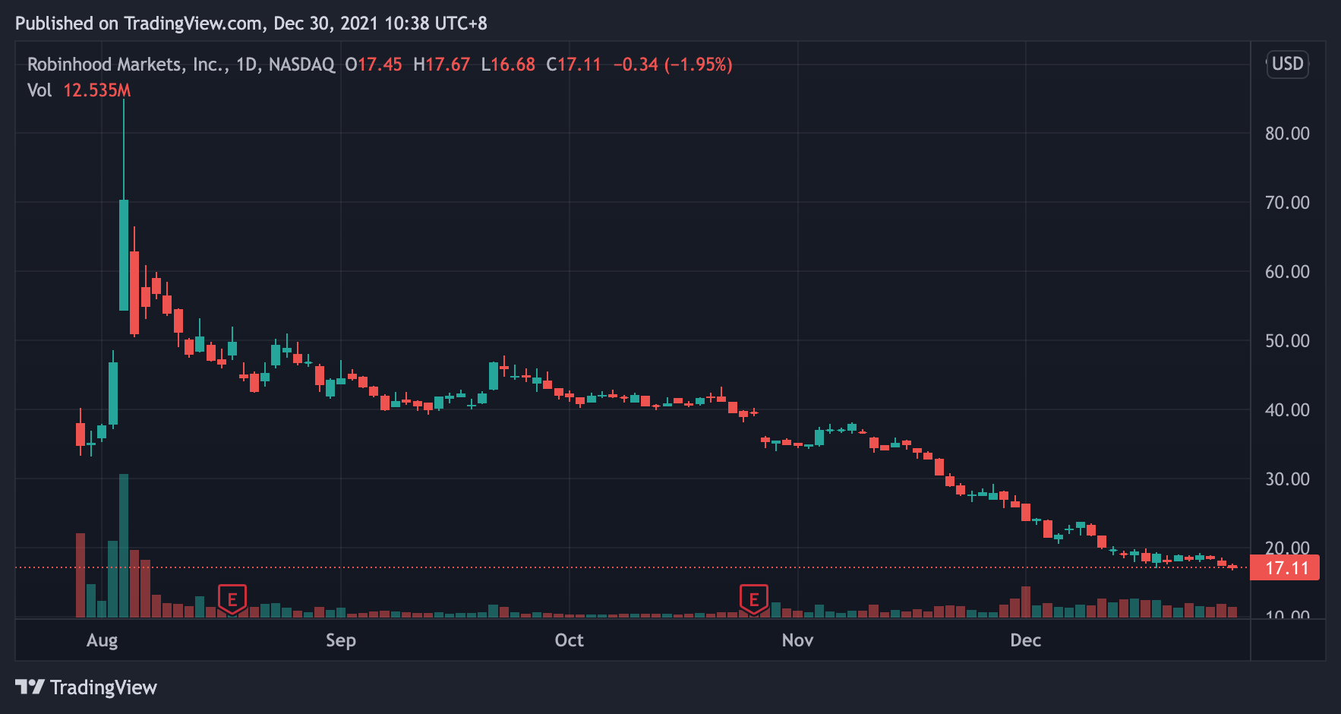Click the Nov label on time axis

pyautogui.click(x=797, y=640)
